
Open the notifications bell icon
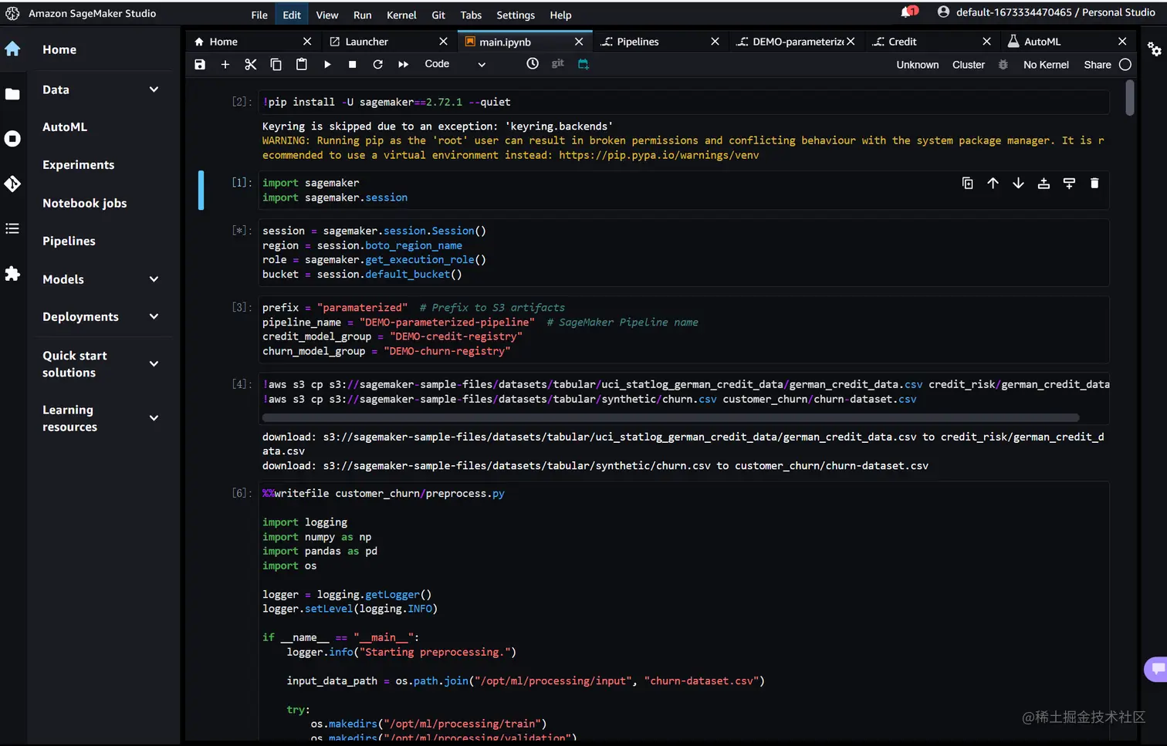point(907,12)
